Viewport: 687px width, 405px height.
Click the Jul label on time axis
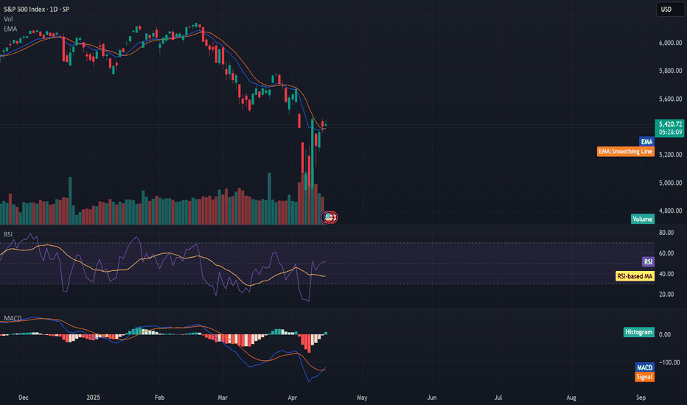(498, 398)
